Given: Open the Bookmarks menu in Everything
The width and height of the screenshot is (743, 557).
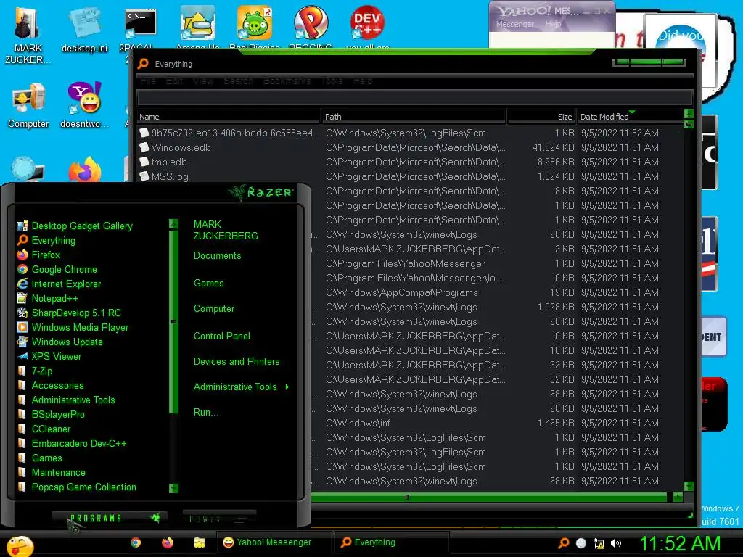Looking at the screenshot, I should 287,81.
